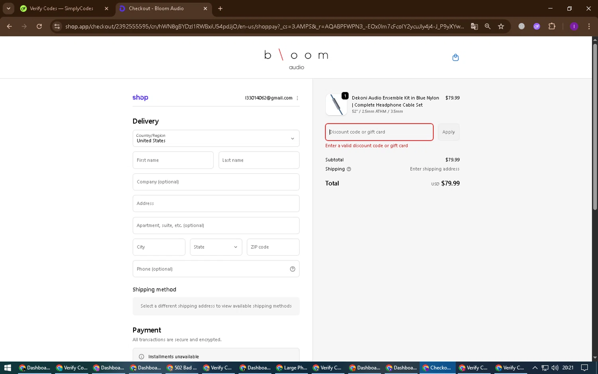Click the 'Enter a valid discount code' error message
This screenshot has width=598, height=374.
pos(366,146)
